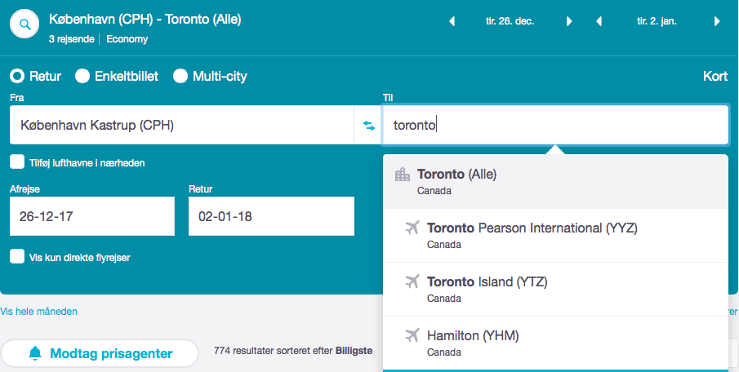This screenshot has height=372, width=739.
Task: Choose the Multi-city radio option
Action: coord(180,77)
